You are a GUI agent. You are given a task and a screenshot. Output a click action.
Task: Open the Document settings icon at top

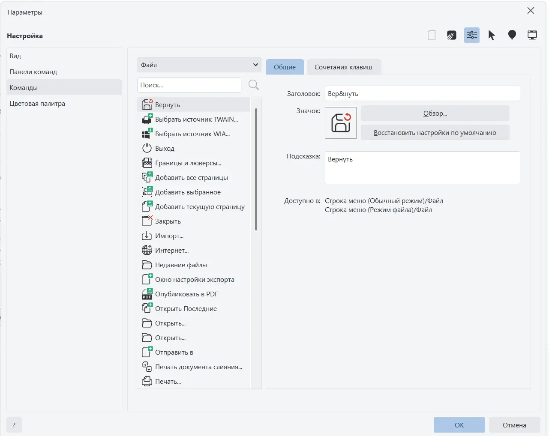tap(432, 35)
